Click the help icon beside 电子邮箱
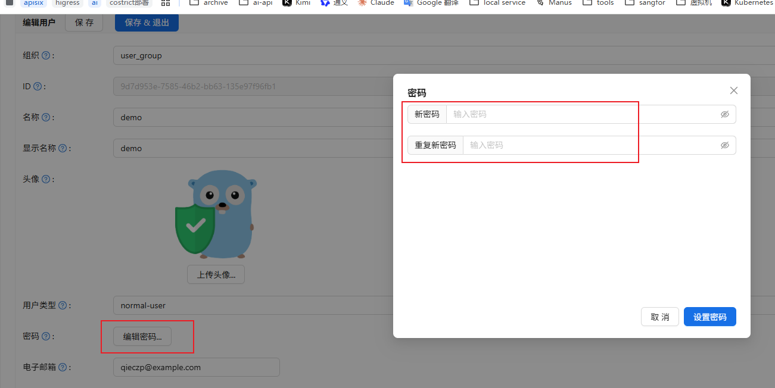Viewport: 775px width, 388px height. [63, 367]
